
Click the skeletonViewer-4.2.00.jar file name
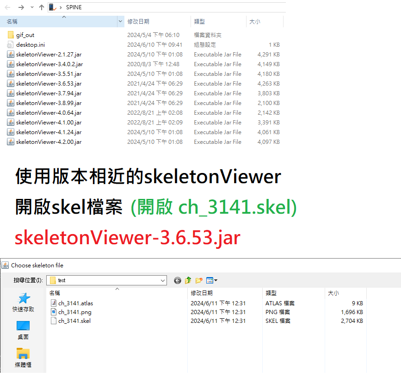click(x=49, y=142)
